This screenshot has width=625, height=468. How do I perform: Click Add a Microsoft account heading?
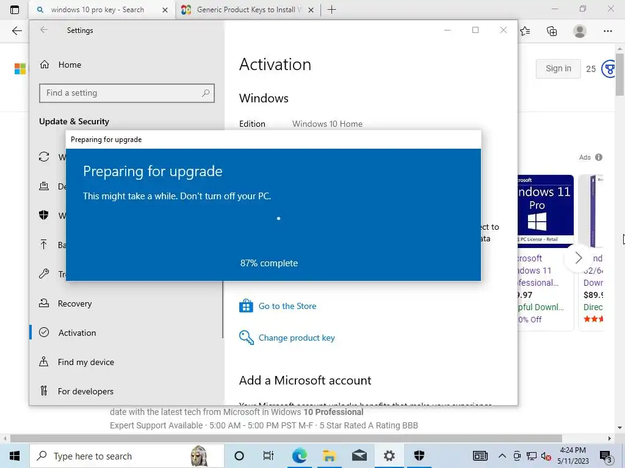click(305, 380)
